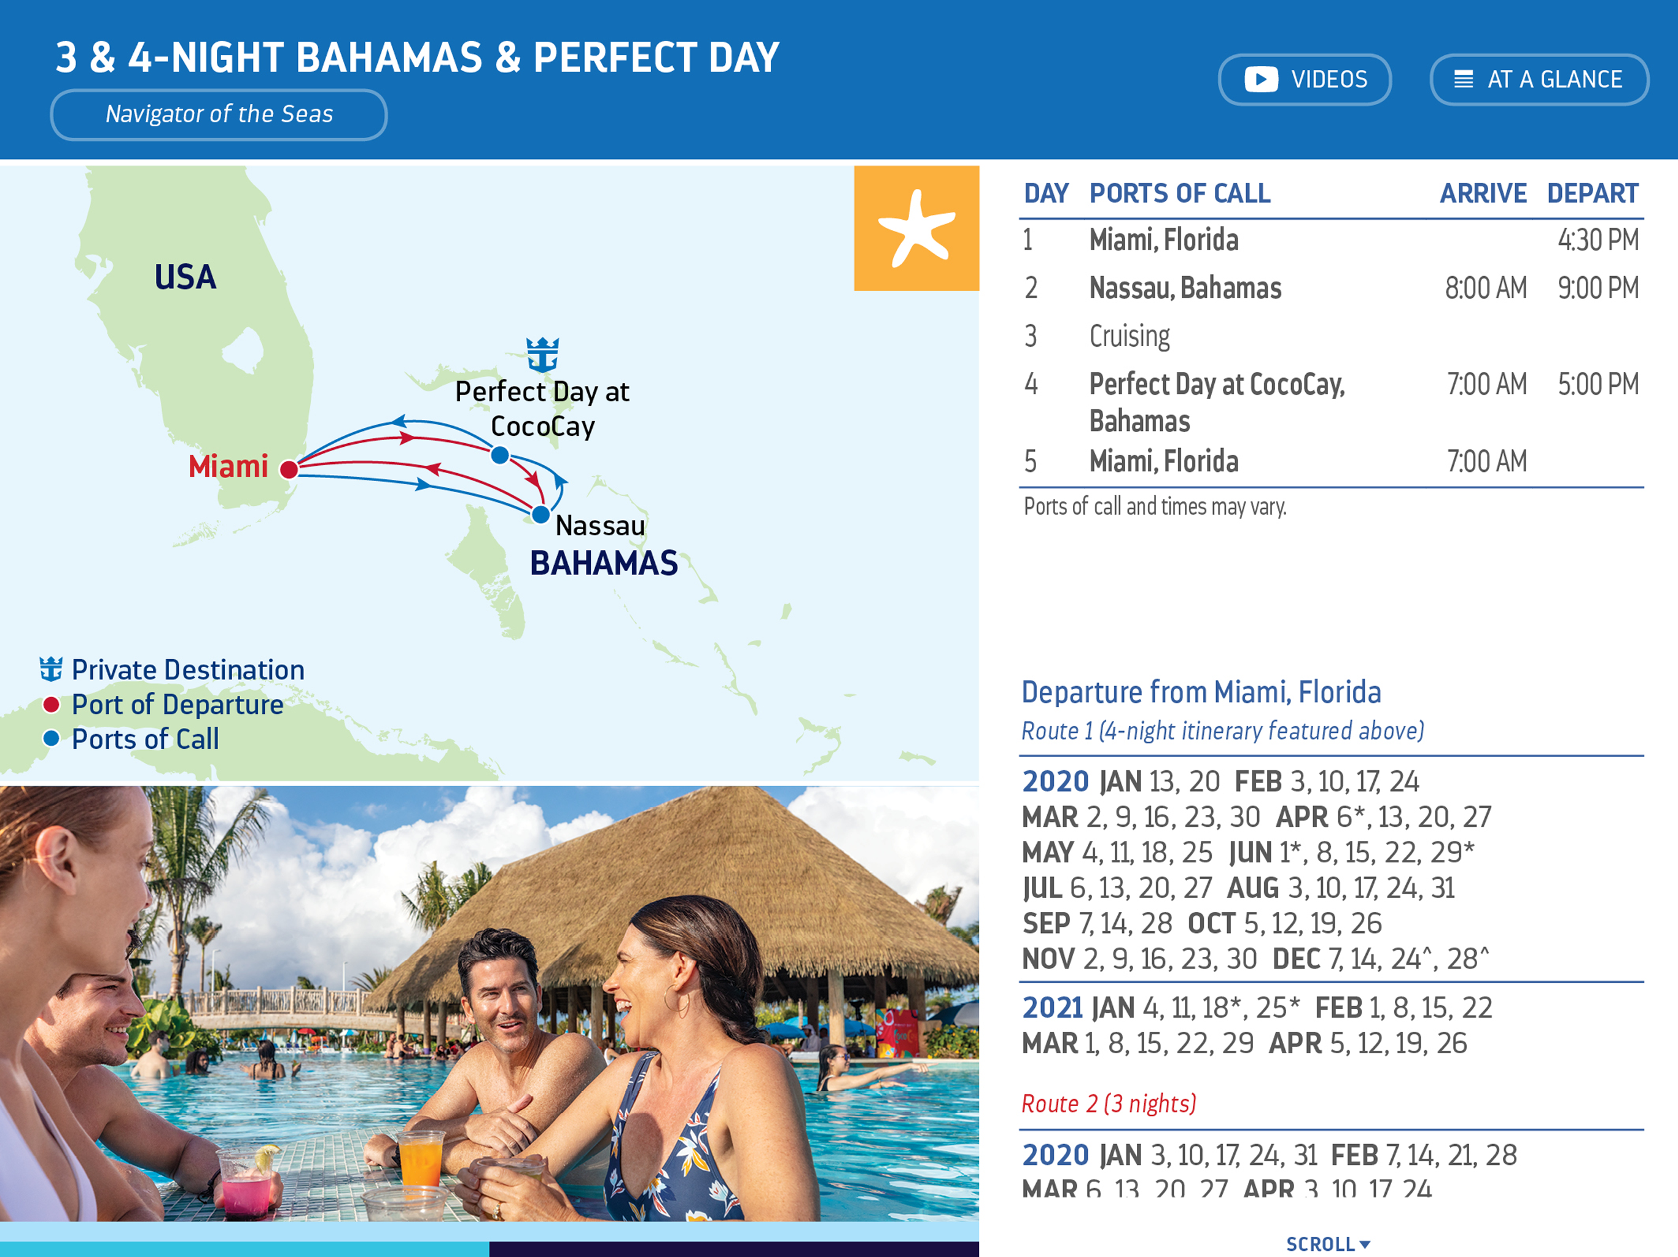Screen dimensions: 1678x1257
Task: Click the crown anchor icon above CocoCay
Action: coord(542,354)
